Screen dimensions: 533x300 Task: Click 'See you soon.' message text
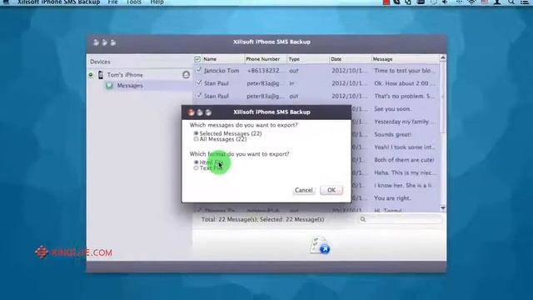(392, 109)
